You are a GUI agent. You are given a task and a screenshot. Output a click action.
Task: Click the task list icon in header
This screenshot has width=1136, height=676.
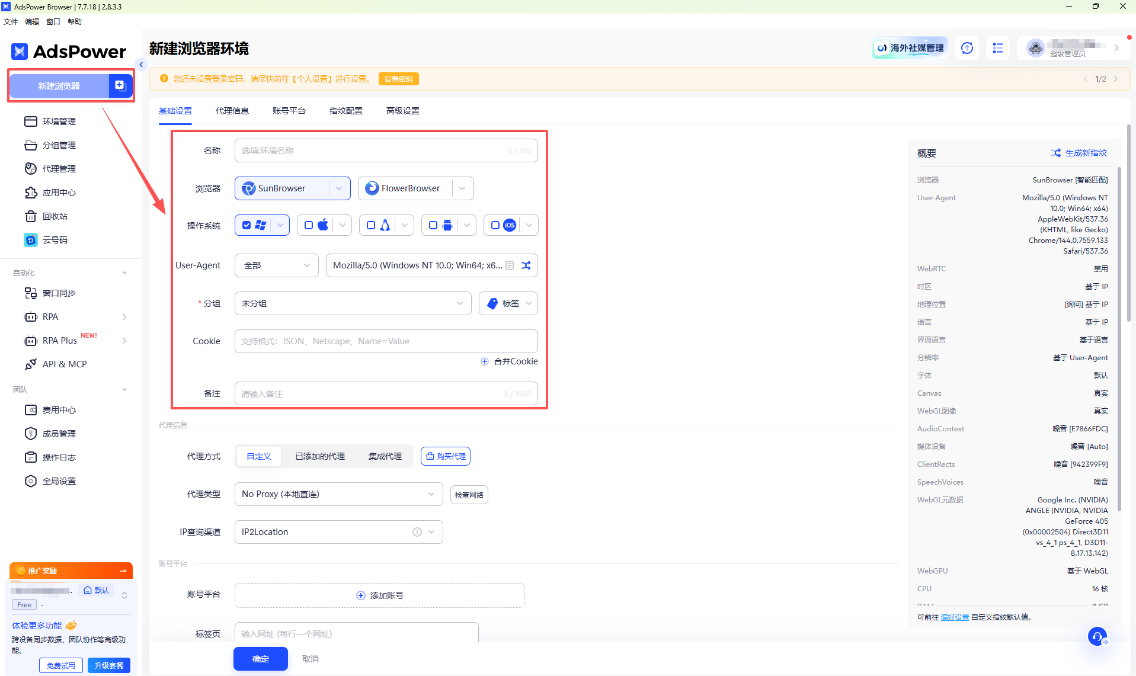[x=998, y=48]
